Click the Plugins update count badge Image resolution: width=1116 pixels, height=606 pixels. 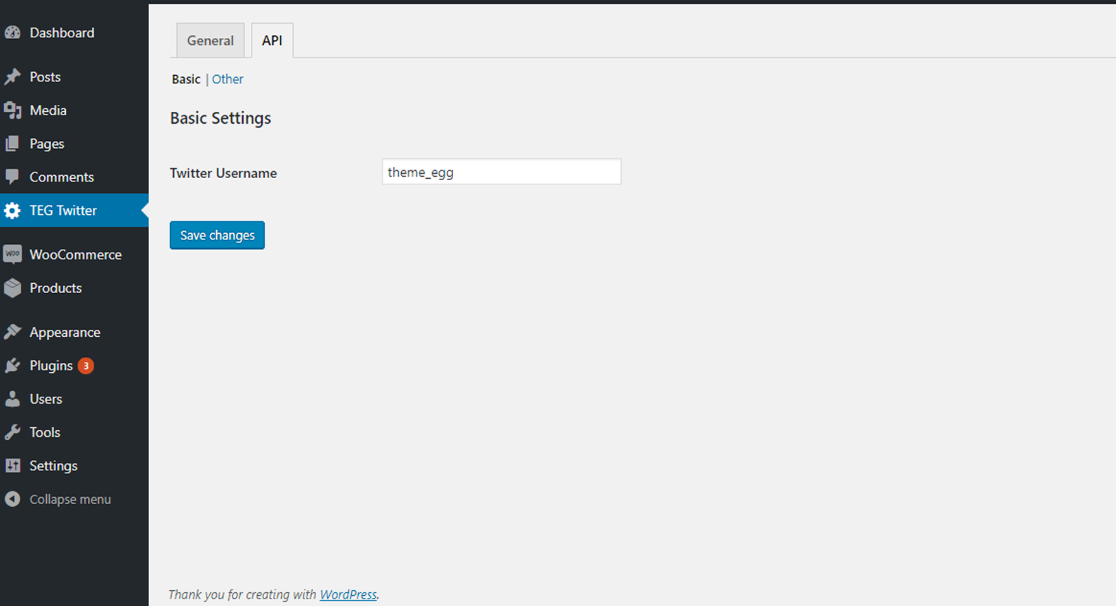pos(86,366)
